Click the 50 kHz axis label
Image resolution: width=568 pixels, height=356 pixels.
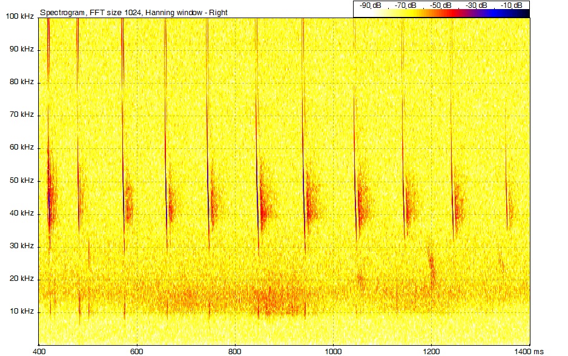(22, 180)
